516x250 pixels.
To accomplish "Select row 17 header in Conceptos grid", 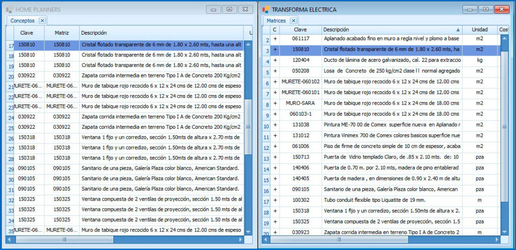I will point(10,46).
